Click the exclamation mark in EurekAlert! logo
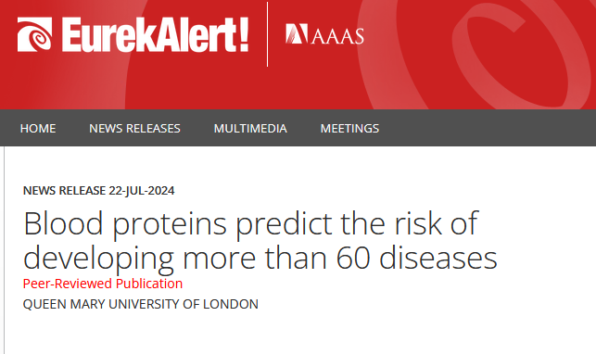This screenshot has height=354, width=596. (244, 34)
